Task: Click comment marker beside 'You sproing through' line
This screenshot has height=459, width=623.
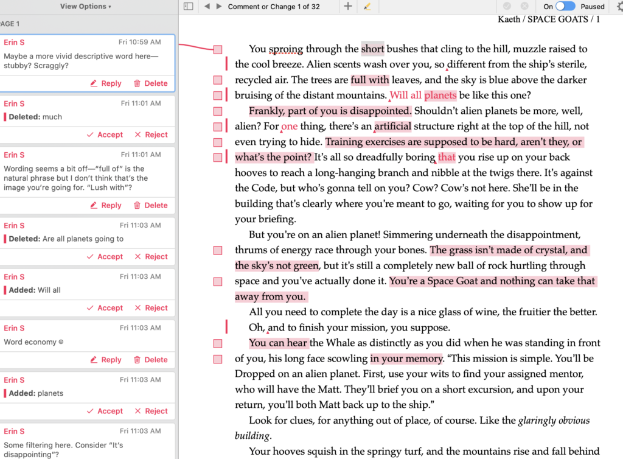Action: coord(218,50)
